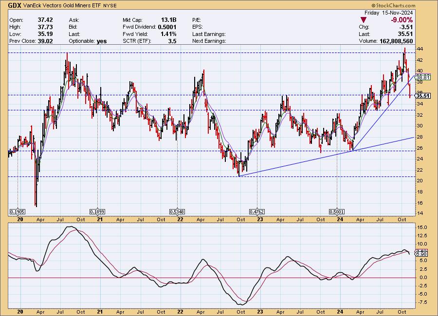Click the 44 price axis label
438x316 pixels.
coord(420,49)
